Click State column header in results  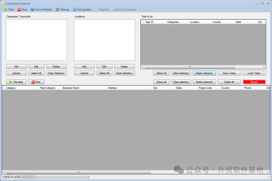click(186, 88)
